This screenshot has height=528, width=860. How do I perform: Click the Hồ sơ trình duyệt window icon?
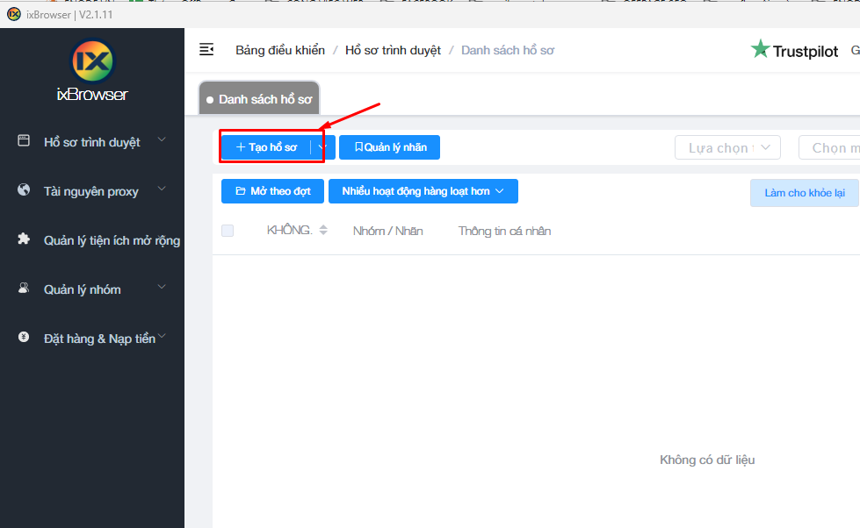[24, 141]
